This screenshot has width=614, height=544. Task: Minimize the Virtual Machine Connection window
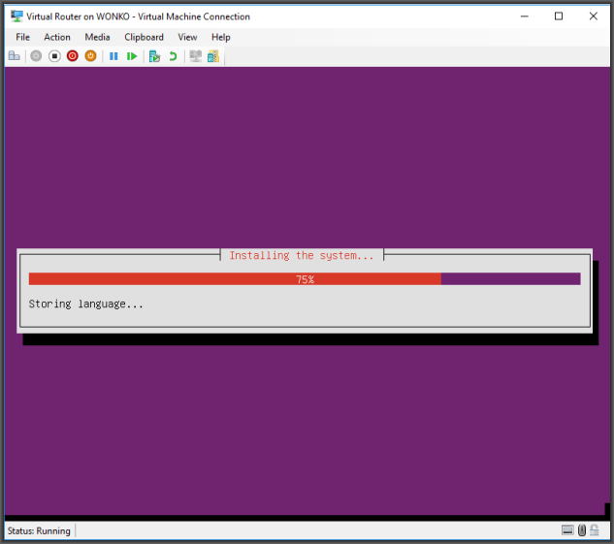(525, 16)
